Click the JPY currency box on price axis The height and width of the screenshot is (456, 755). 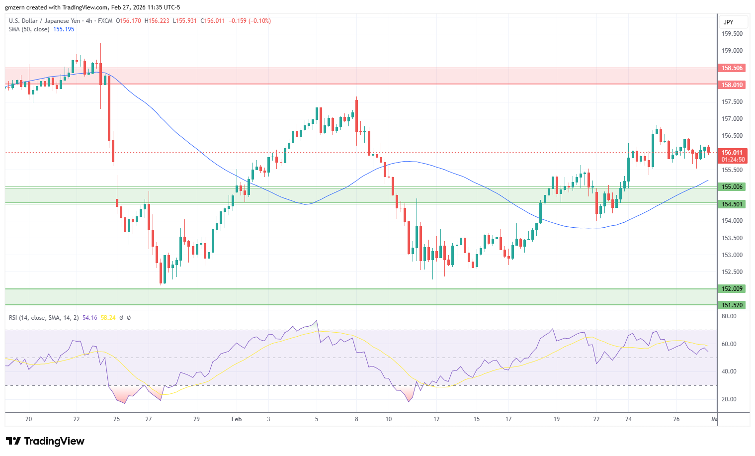click(733, 22)
